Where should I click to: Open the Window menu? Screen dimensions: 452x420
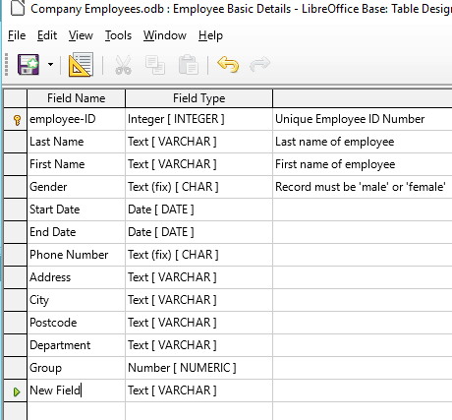[165, 35]
